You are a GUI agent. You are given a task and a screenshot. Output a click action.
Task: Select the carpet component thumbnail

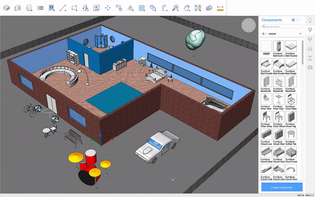click(267, 46)
